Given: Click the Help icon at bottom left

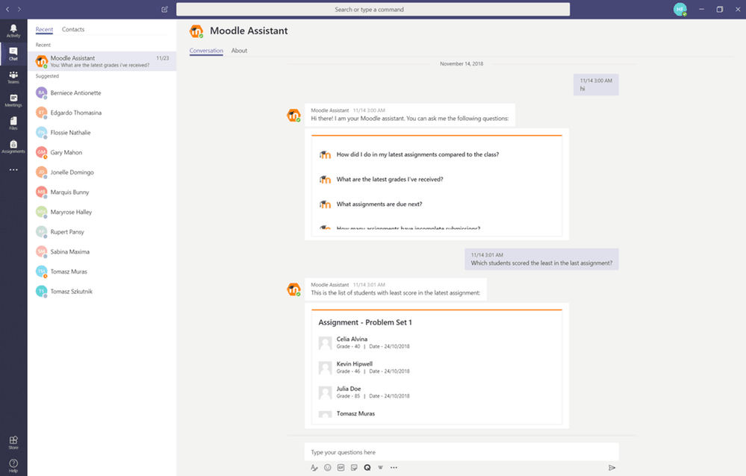Looking at the screenshot, I should (x=13, y=466).
